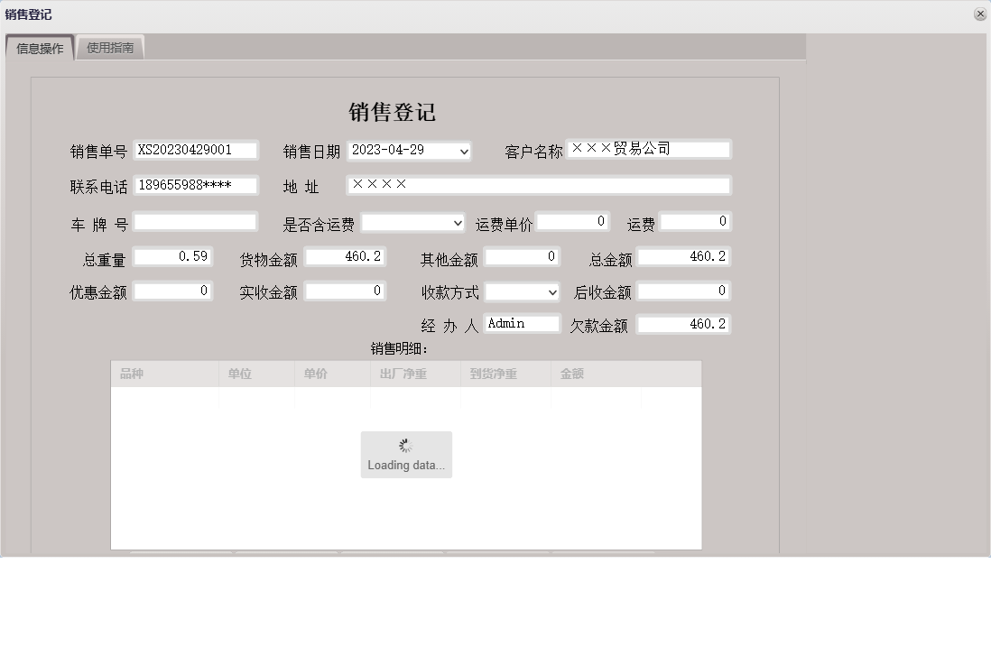This screenshot has width=991, height=656.
Task: Select the 联系电话 phone field
Action: 196,185
